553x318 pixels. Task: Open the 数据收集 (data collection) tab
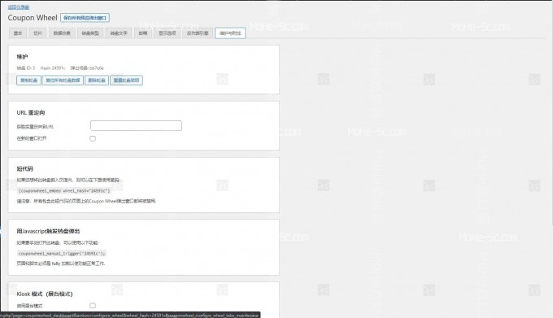[x=62, y=33]
